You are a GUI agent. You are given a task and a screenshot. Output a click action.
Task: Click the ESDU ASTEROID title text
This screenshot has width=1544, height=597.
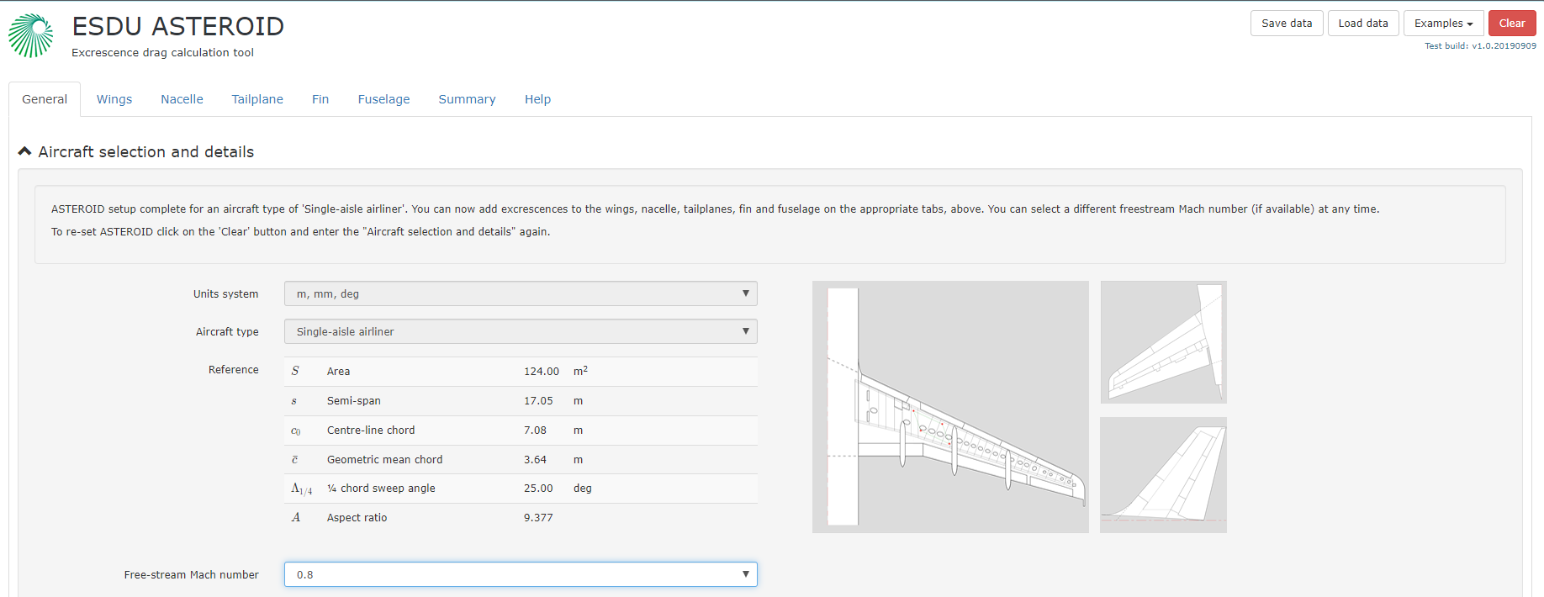click(x=178, y=26)
